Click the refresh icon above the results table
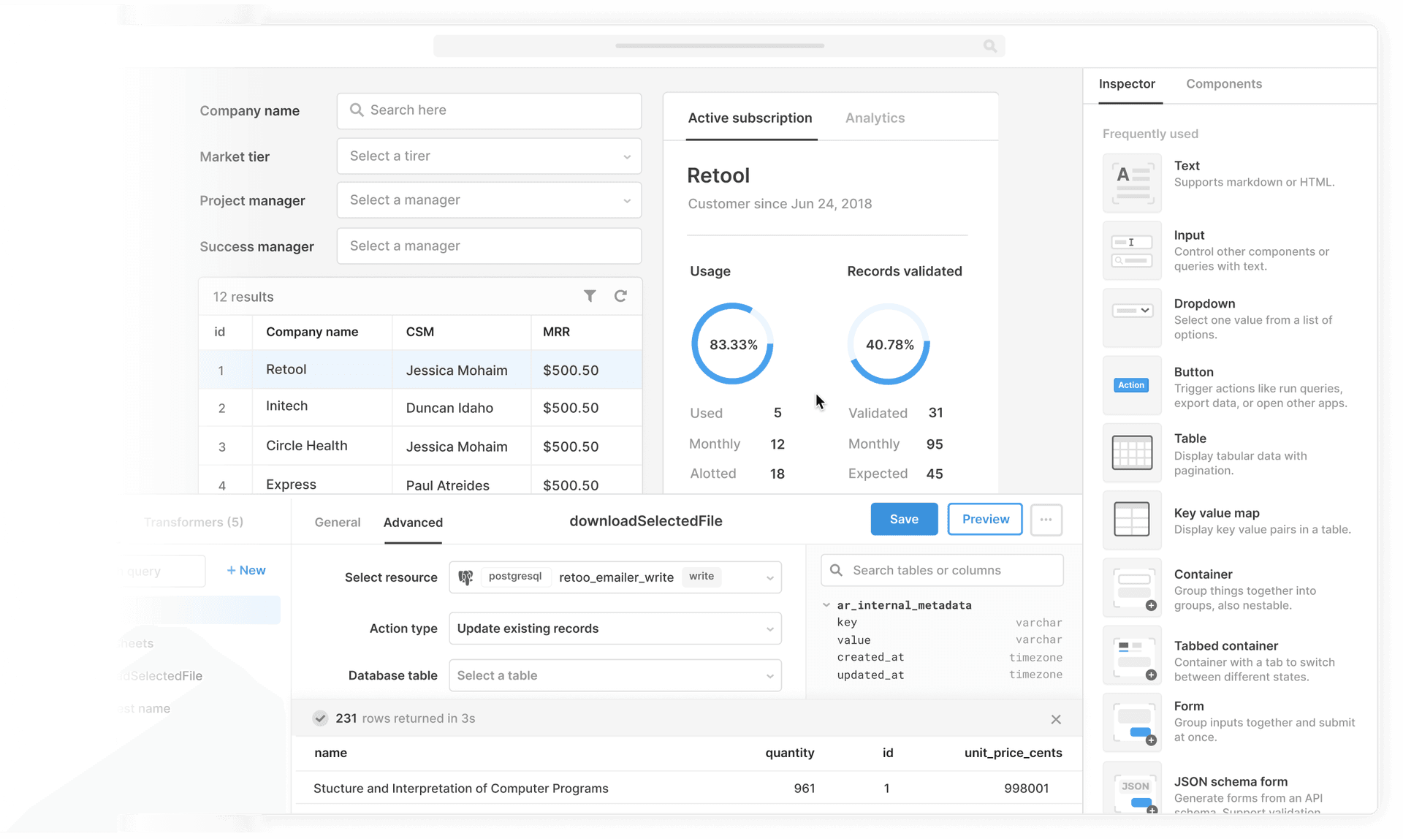1403x839 pixels. [620, 296]
